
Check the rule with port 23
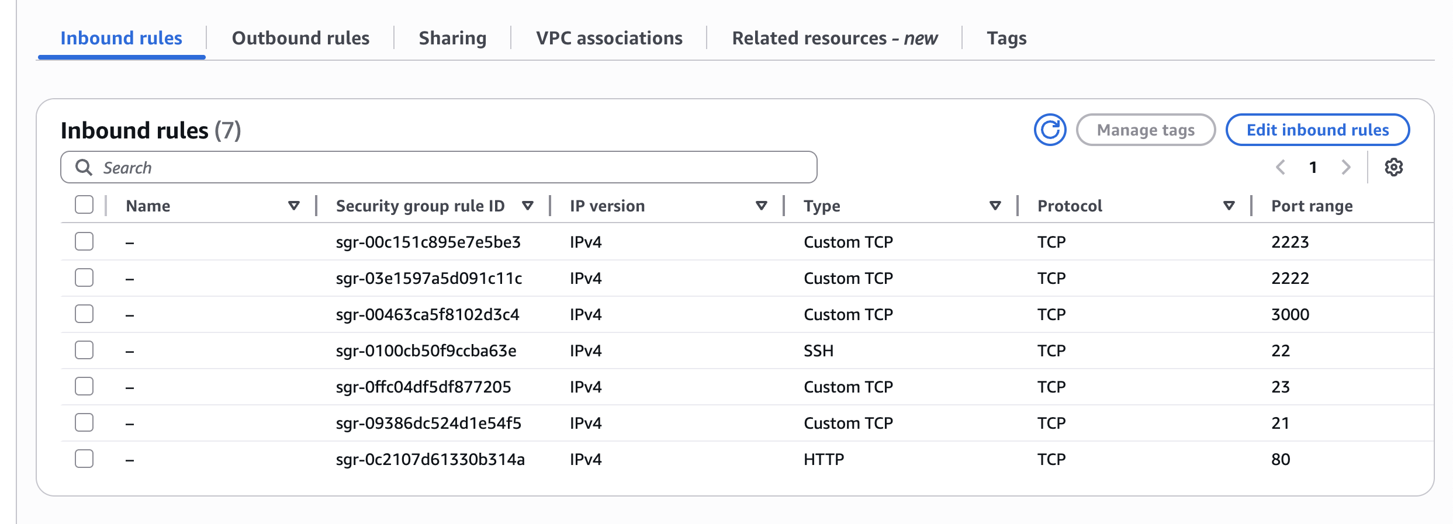click(84, 386)
